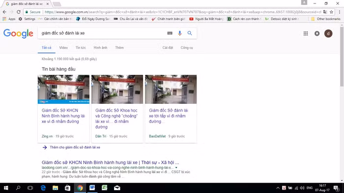Reload the page with refresh icon
Viewport: 344px width, 193px height.
tap(19, 12)
